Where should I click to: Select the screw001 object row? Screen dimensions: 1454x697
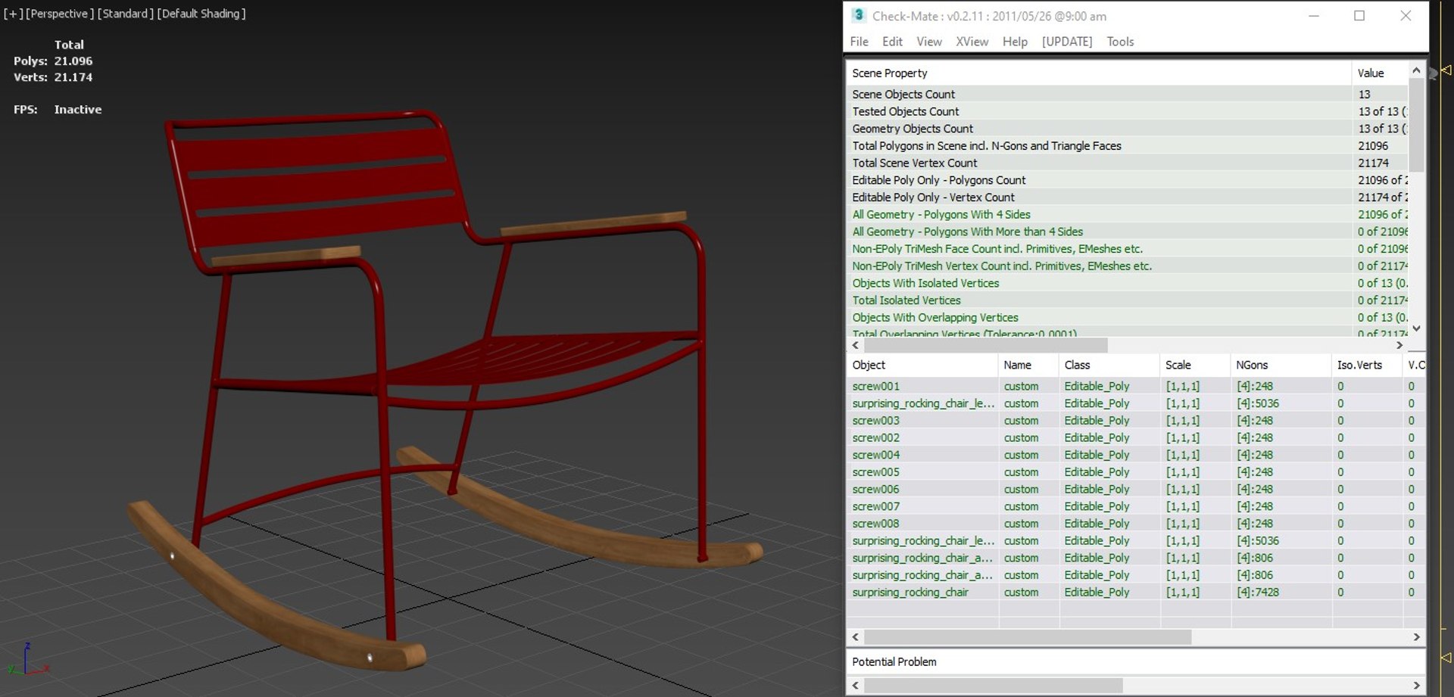tap(1135, 386)
